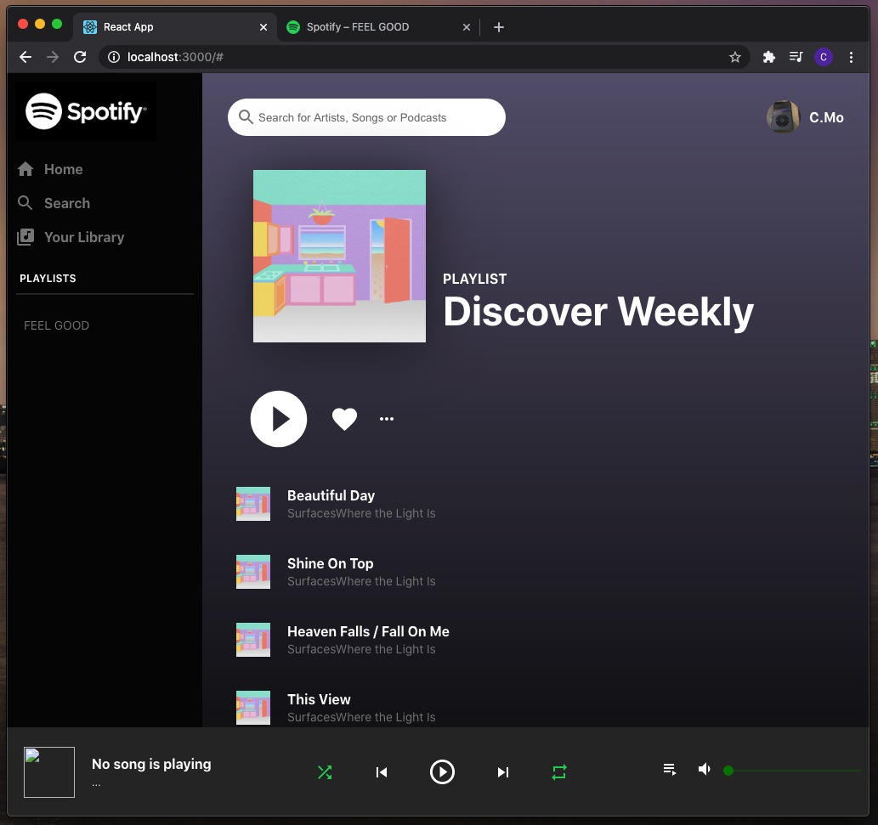Image resolution: width=878 pixels, height=825 pixels.
Task: Open a new browser tab
Action: (498, 27)
